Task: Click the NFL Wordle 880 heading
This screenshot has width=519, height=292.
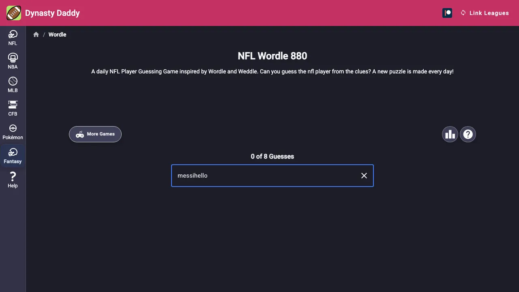Action: click(x=272, y=56)
